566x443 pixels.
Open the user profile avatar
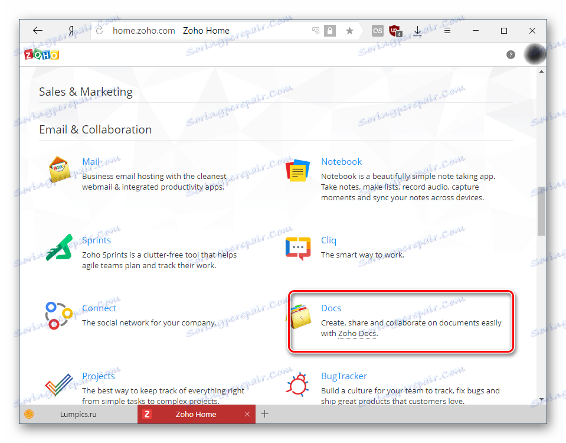point(535,54)
